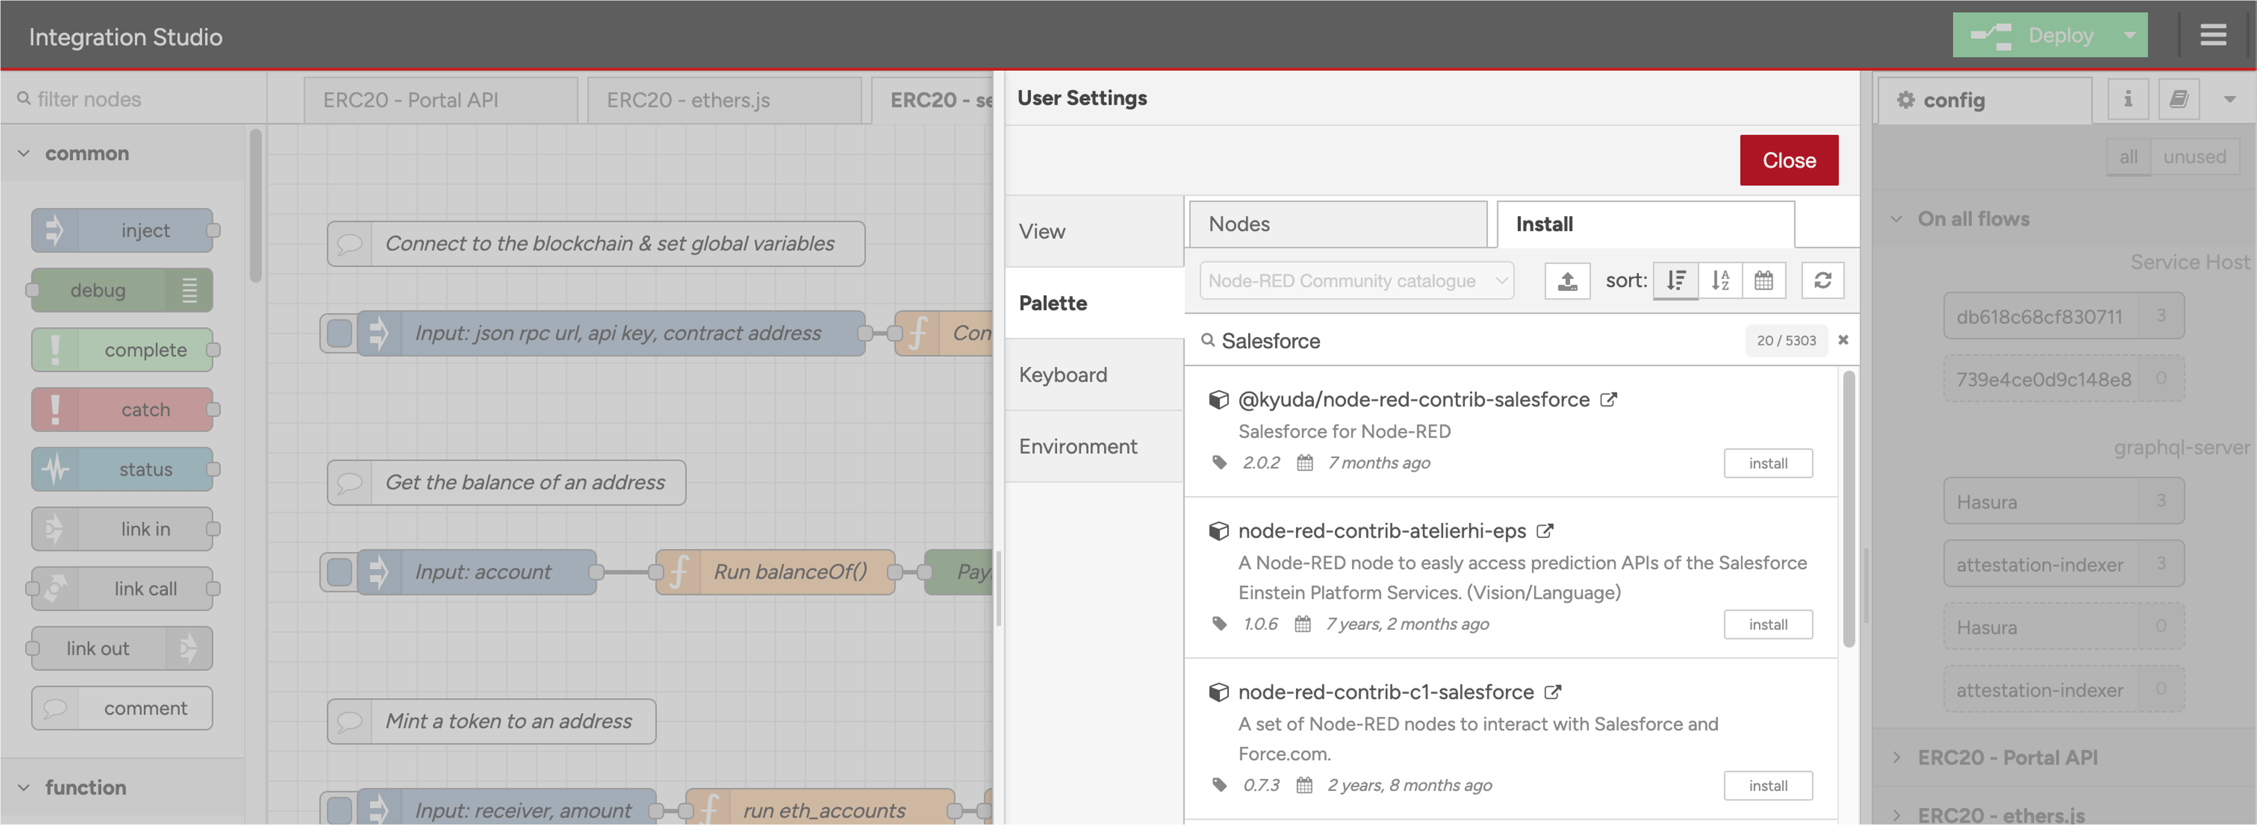Viewport: 2257px width, 825px height.
Task: Click the filter nodes search field
Action: (x=131, y=98)
